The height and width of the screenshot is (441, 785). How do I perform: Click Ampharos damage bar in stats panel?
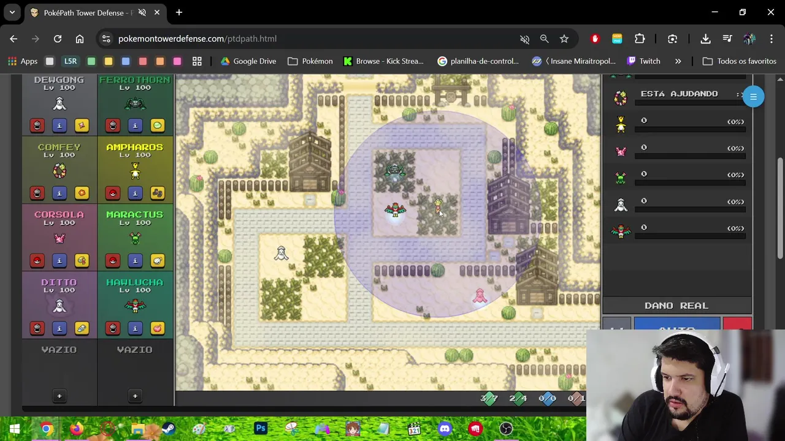690,130
